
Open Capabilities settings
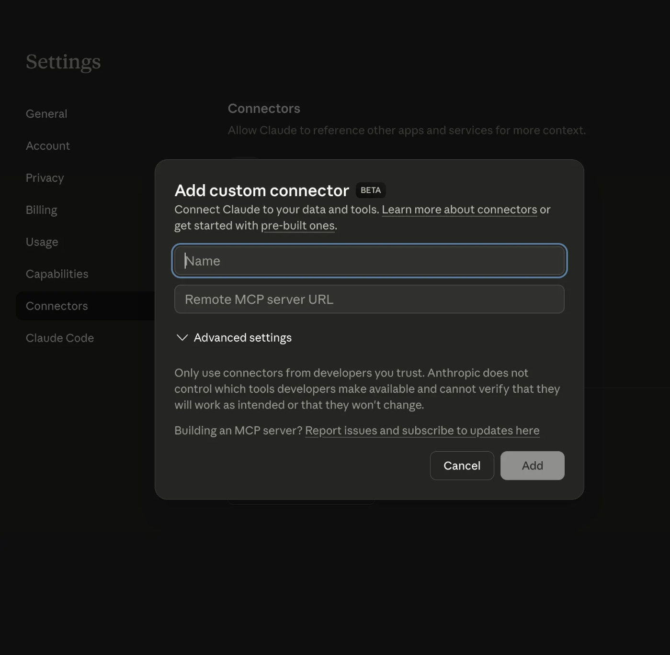coord(57,274)
